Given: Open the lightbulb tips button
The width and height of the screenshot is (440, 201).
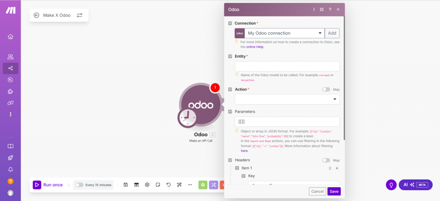Looking at the screenshot, I should pos(391,185).
